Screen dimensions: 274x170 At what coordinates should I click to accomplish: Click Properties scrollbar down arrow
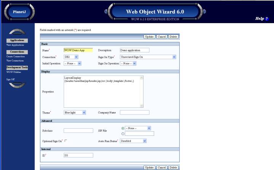click(x=142, y=105)
